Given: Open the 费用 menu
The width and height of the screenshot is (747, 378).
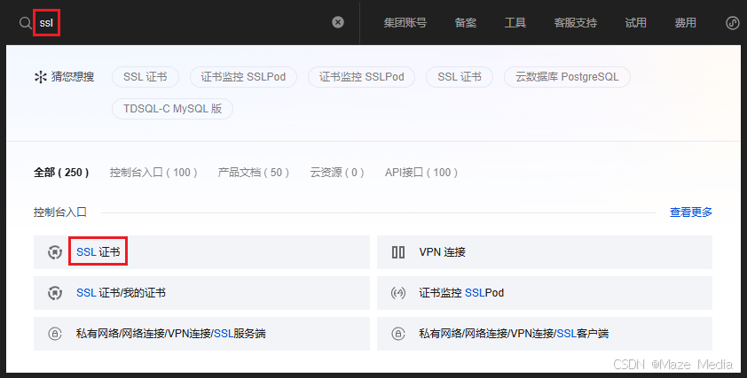Looking at the screenshot, I should coord(685,23).
